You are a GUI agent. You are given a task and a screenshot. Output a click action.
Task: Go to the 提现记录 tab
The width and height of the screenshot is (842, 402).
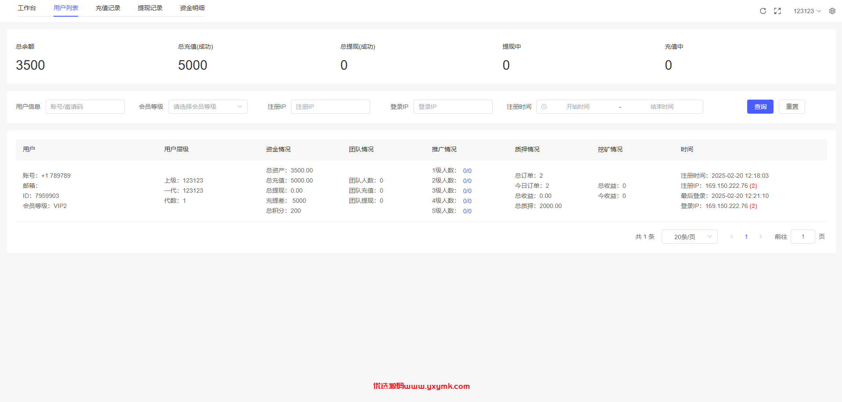(x=150, y=8)
